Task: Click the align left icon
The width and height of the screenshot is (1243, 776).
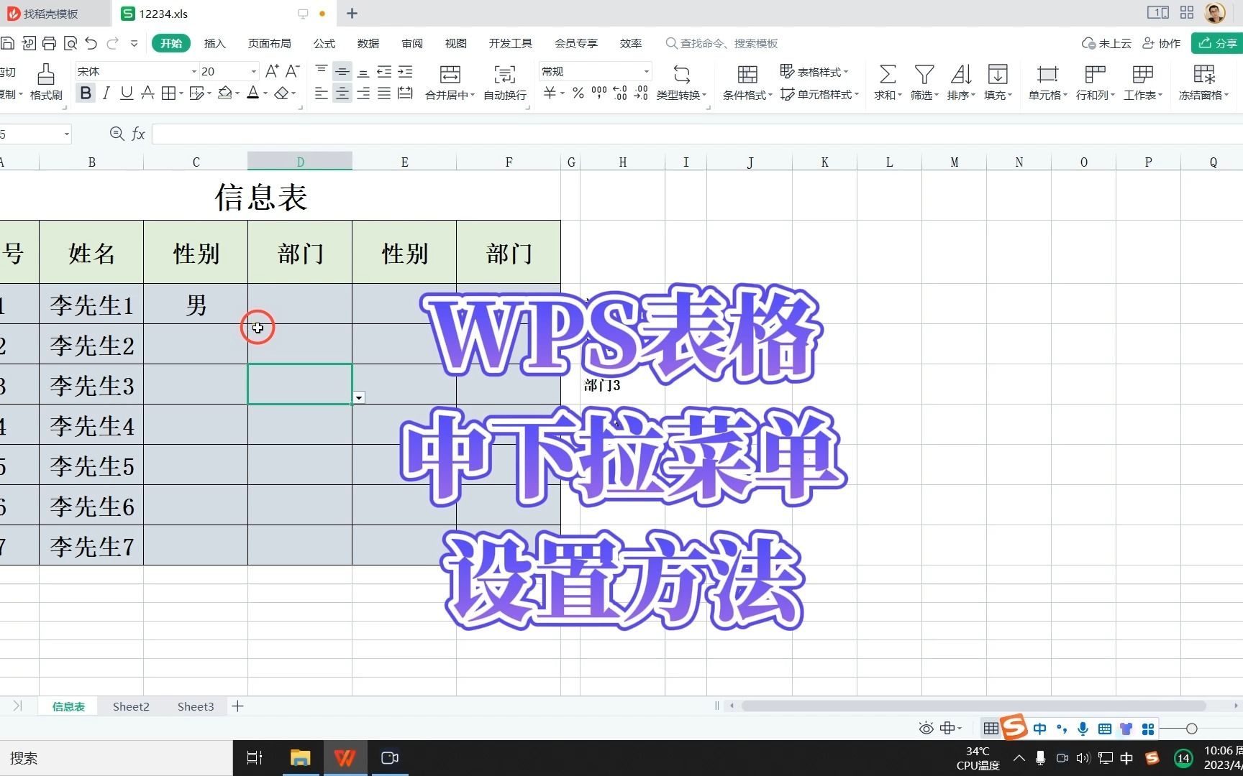Action: pyautogui.click(x=322, y=93)
